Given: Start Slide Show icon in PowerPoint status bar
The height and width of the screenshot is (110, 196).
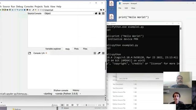Looking at the screenshot, I should [77, 105].
